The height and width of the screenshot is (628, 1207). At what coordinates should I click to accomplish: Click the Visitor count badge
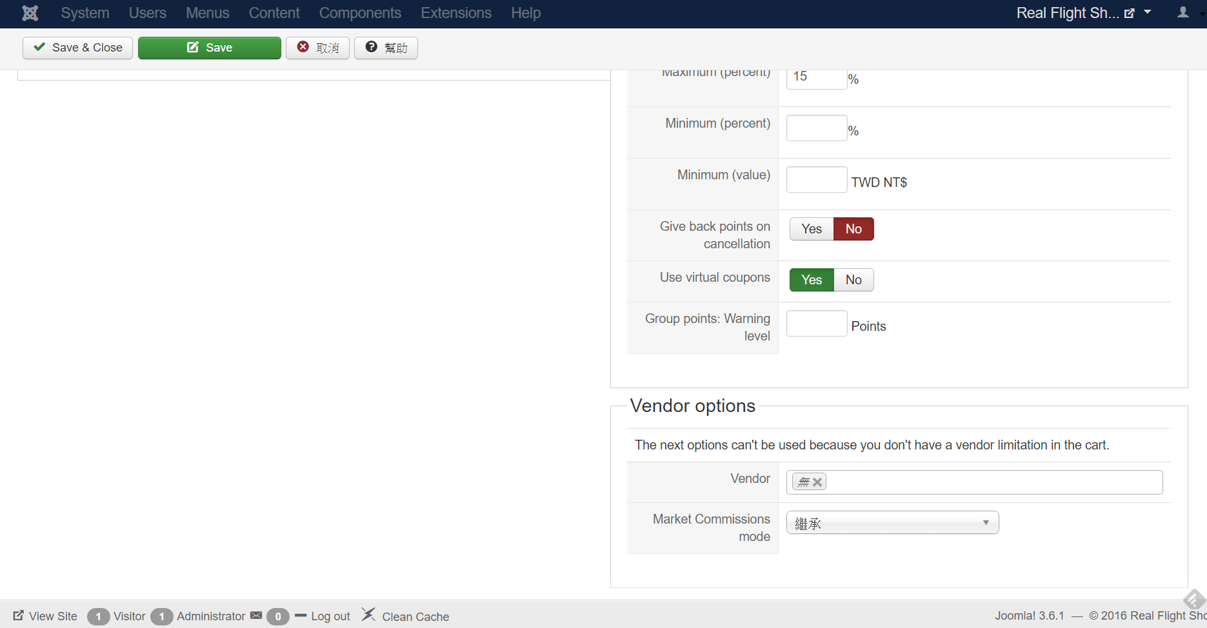(x=98, y=616)
